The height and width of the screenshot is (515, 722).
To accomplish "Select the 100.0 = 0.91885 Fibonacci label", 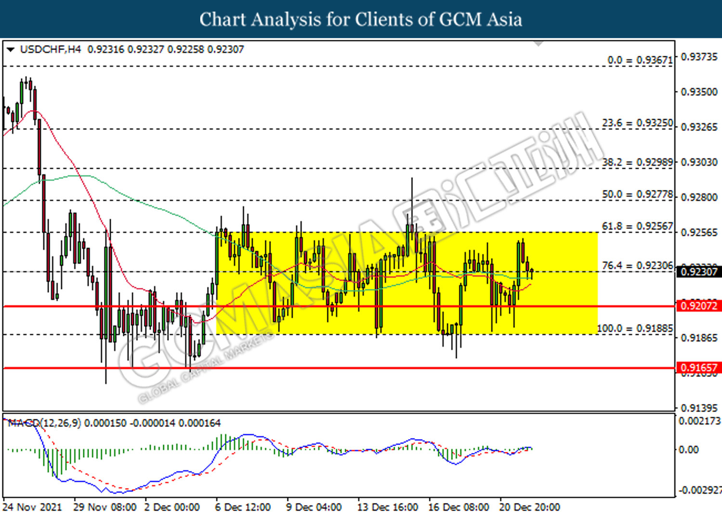I will 635,328.
